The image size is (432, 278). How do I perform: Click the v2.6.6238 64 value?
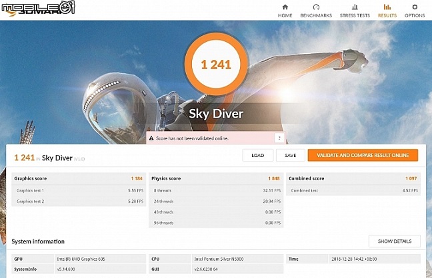pyautogui.click(x=206, y=269)
